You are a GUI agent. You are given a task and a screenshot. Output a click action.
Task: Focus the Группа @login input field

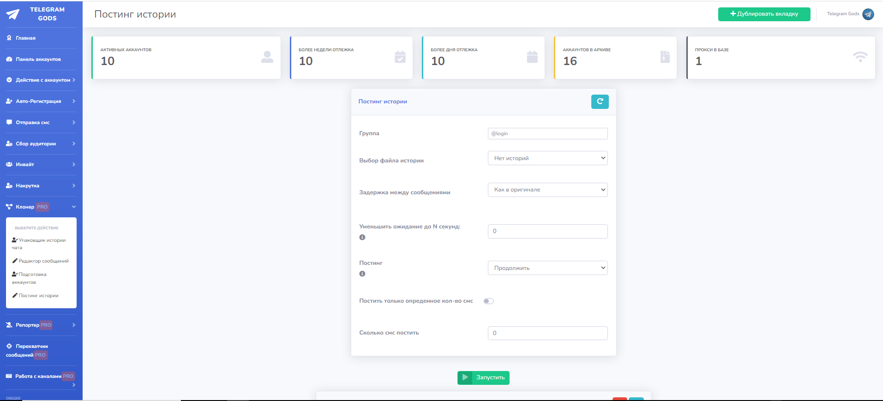(548, 133)
